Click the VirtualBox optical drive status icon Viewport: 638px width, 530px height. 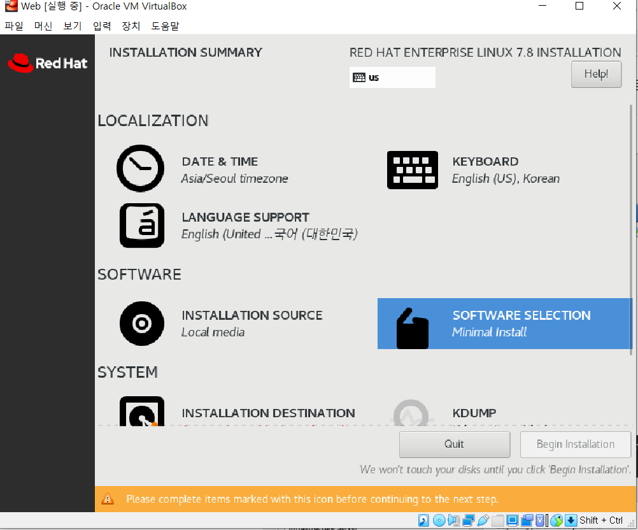pos(439,520)
